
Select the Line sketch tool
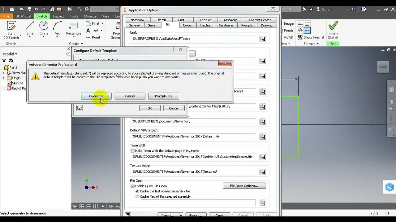point(30,29)
